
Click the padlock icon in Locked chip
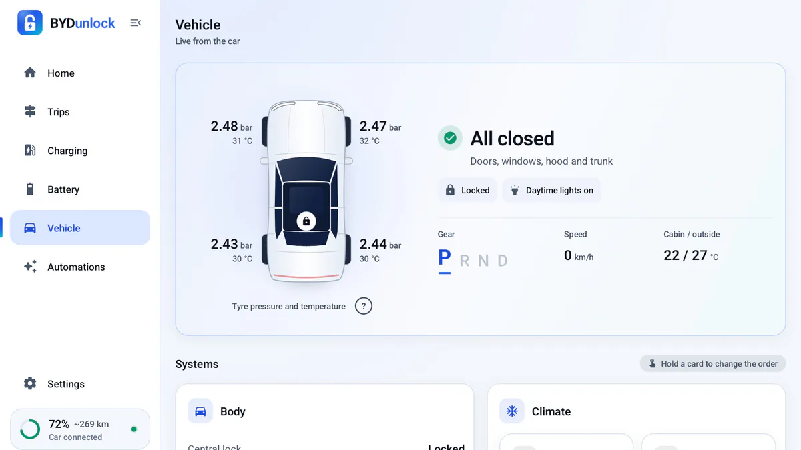(x=450, y=190)
